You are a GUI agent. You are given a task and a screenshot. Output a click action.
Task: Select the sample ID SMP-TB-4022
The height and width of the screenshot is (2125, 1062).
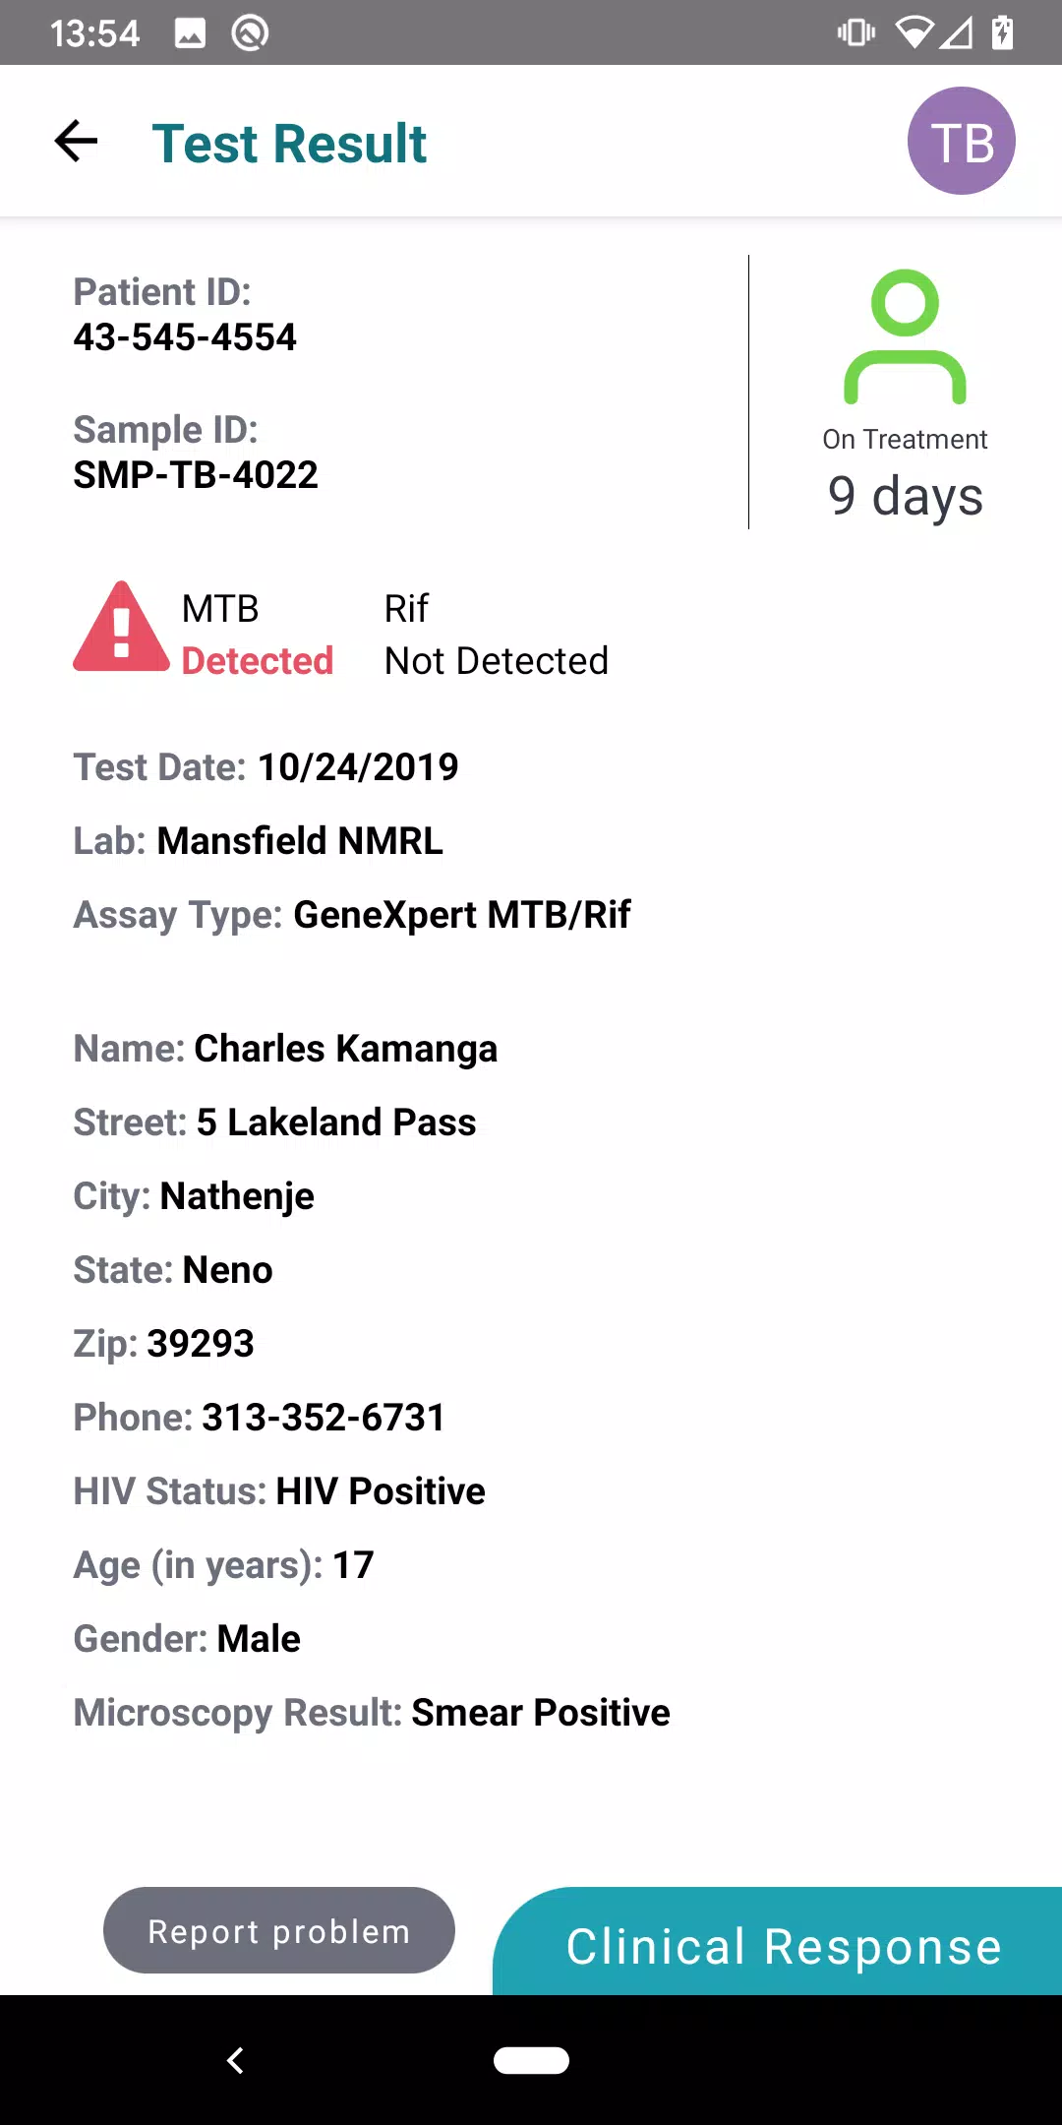(196, 475)
